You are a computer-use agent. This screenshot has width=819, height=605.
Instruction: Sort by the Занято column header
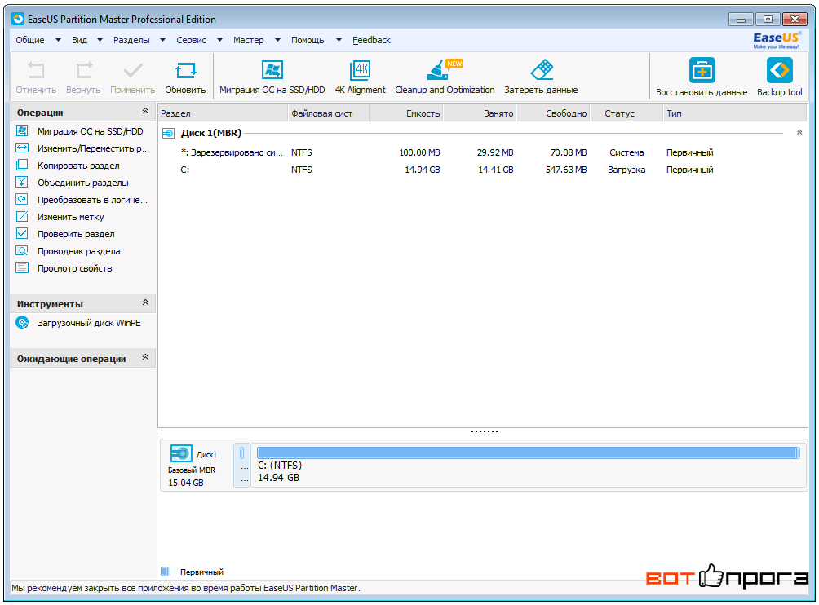coord(480,113)
